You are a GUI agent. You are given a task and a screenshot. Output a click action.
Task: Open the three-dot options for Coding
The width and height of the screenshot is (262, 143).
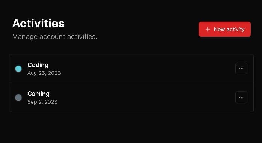click(x=241, y=69)
